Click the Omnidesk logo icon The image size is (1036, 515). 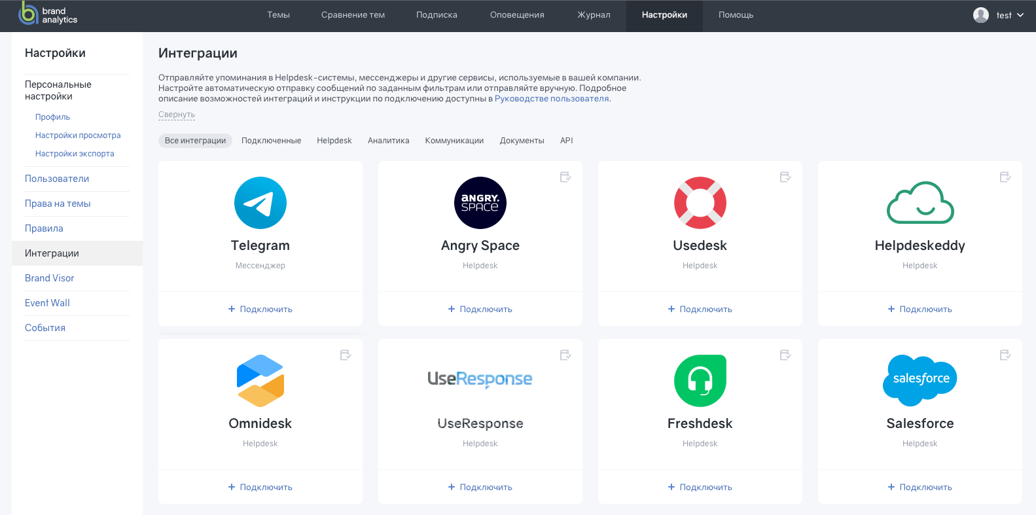tap(260, 381)
